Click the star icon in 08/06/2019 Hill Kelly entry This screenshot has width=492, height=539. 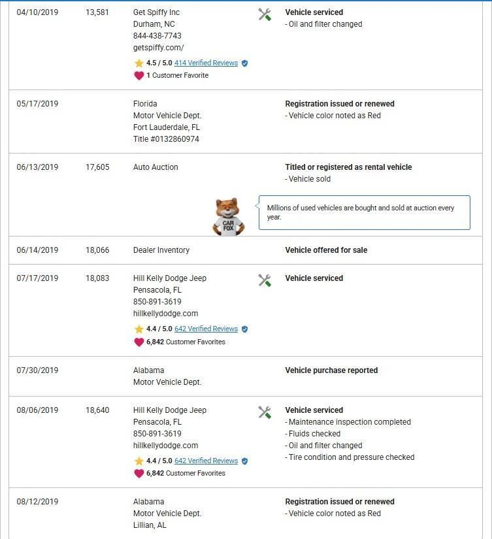tap(139, 461)
